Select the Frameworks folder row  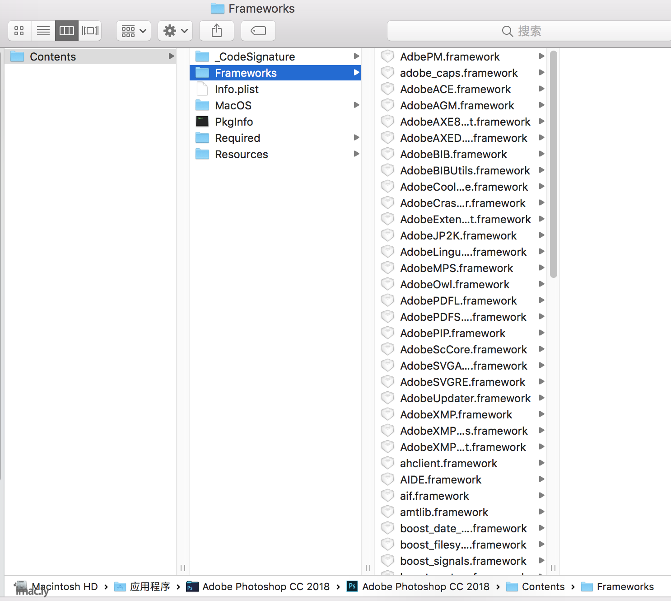pos(275,73)
